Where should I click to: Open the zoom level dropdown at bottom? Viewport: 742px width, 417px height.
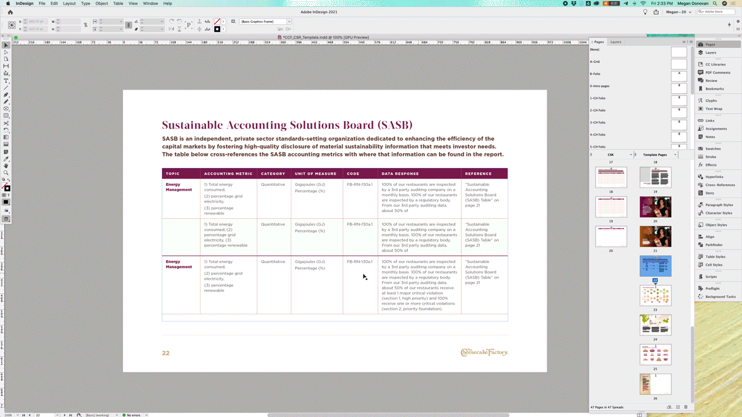click(x=17, y=415)
